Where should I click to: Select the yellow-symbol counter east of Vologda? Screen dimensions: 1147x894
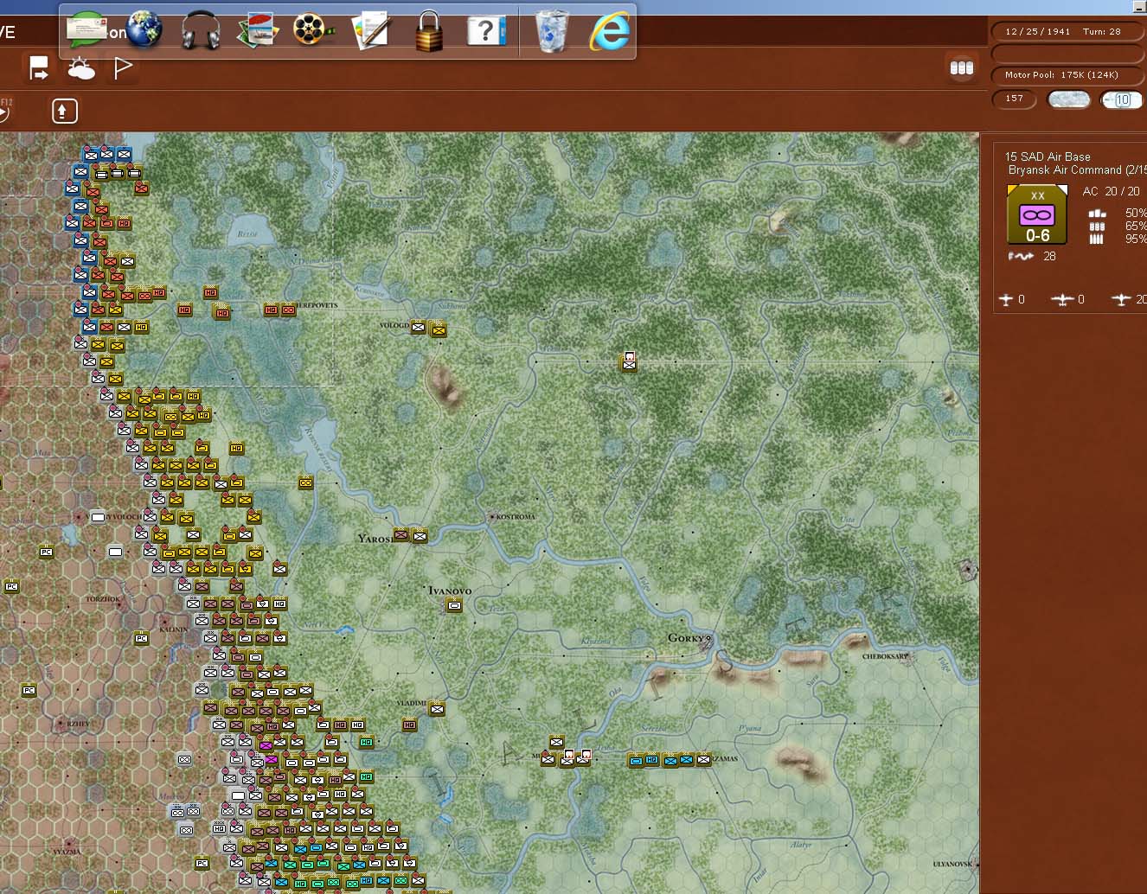pyautogui.click(x=439, y=329)
